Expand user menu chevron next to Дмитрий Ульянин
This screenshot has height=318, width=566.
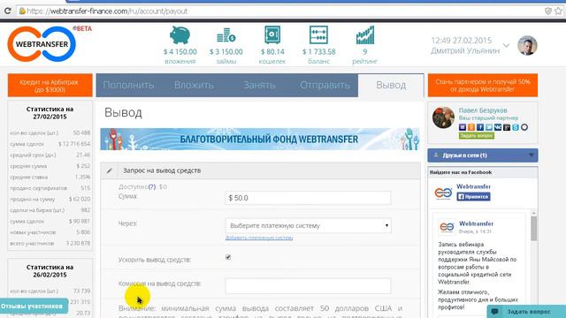pyautogui.click(x=507, y=46)
